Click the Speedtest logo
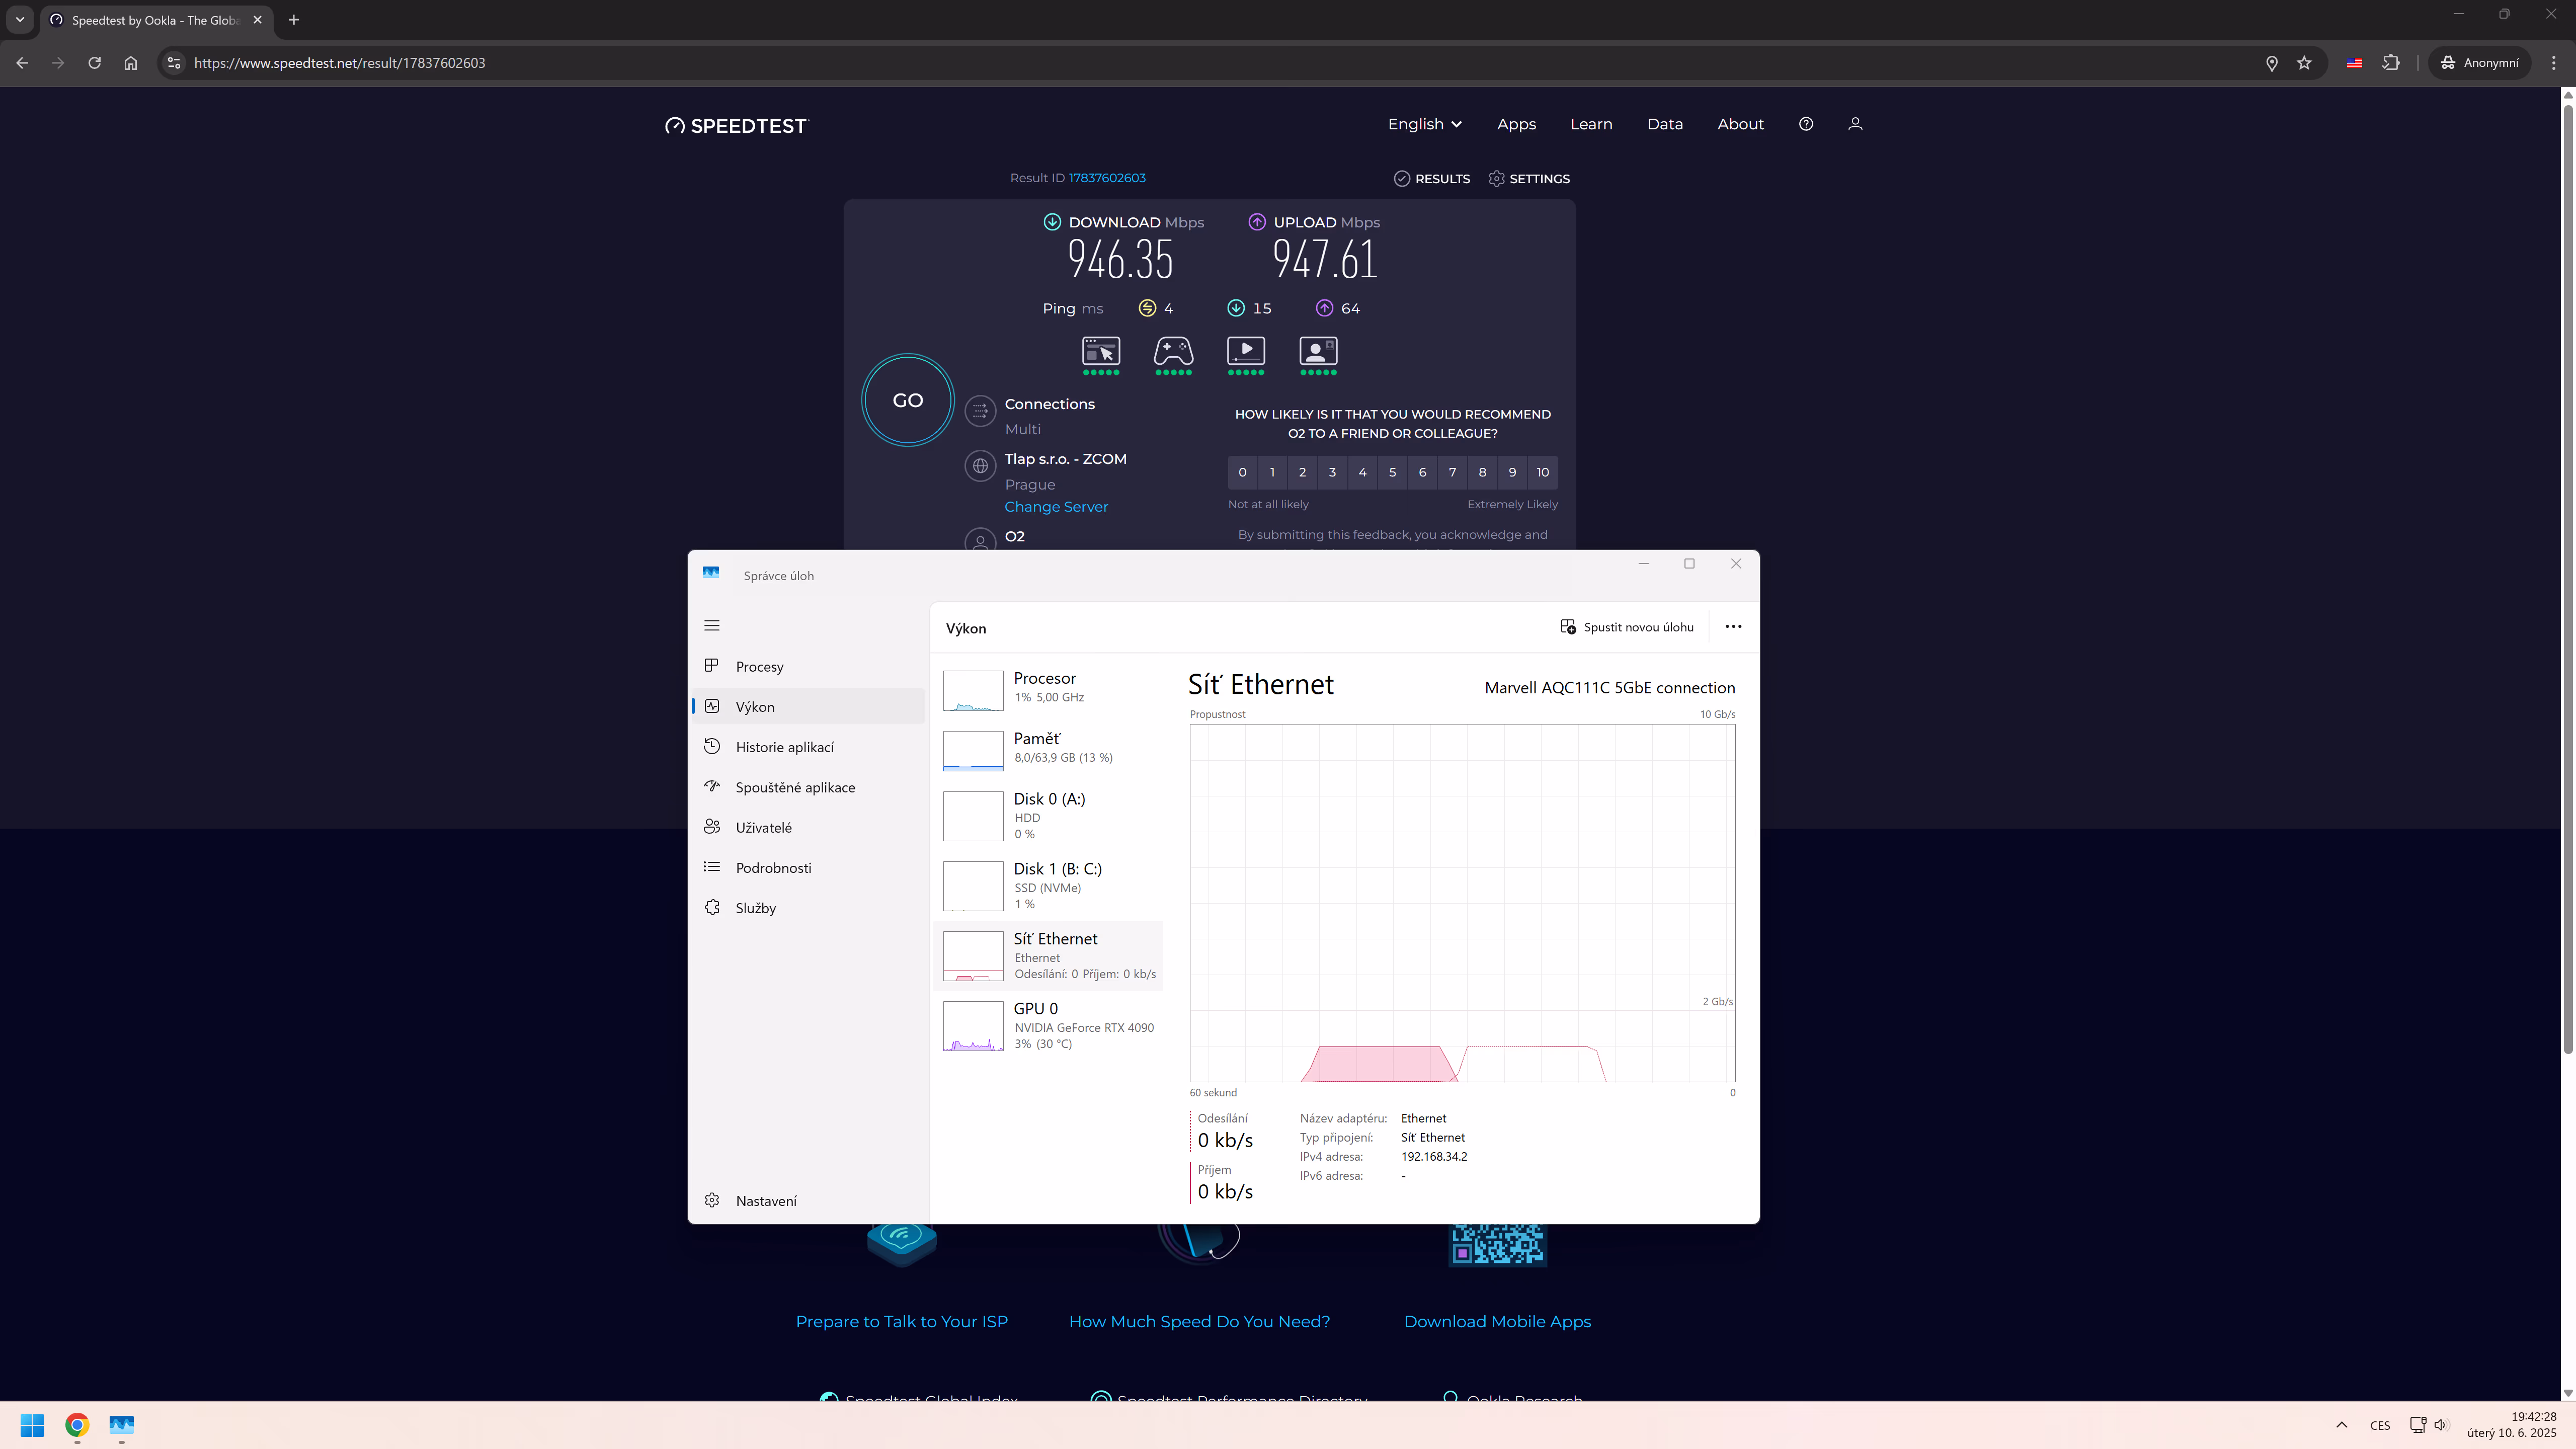Image resolution: width=2576 pixels, height=1449 pixels. [736, 126]
